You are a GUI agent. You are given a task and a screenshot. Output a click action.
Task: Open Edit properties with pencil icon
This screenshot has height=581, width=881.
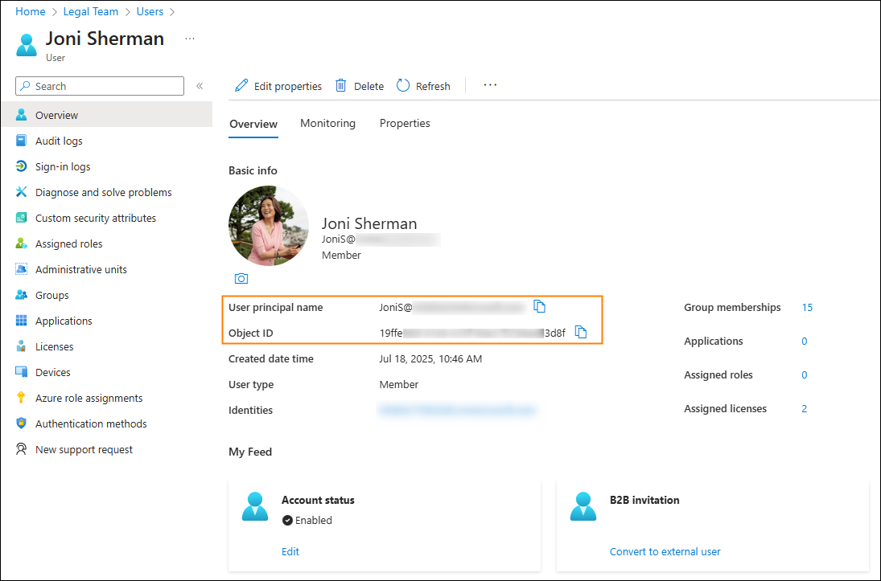tap(278, 85)
